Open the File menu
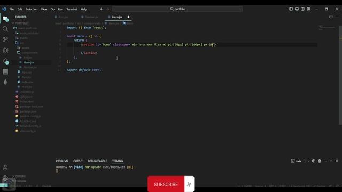This screenshot has height=192, width=342. coord(12,9)
